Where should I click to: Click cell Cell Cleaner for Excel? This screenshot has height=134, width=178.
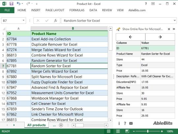(x=69, y=104)
